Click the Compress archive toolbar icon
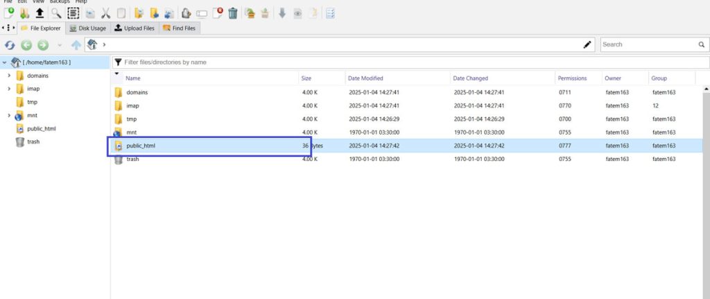Viewport: 710px width, 299px height. click(x=250, y=13)
